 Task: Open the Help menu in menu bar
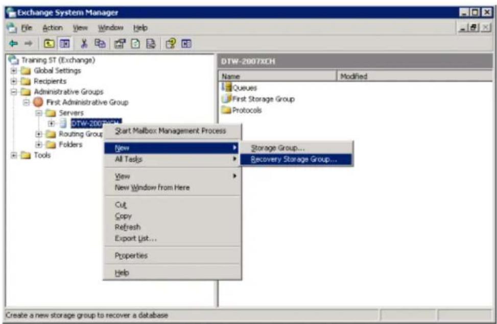[140, 28]
